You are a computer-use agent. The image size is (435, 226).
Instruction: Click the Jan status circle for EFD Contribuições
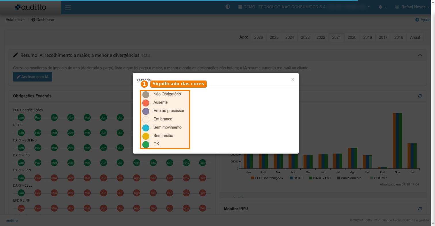pos(21,117)
